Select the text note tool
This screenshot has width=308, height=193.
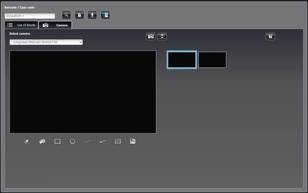(x=118, y=141)
